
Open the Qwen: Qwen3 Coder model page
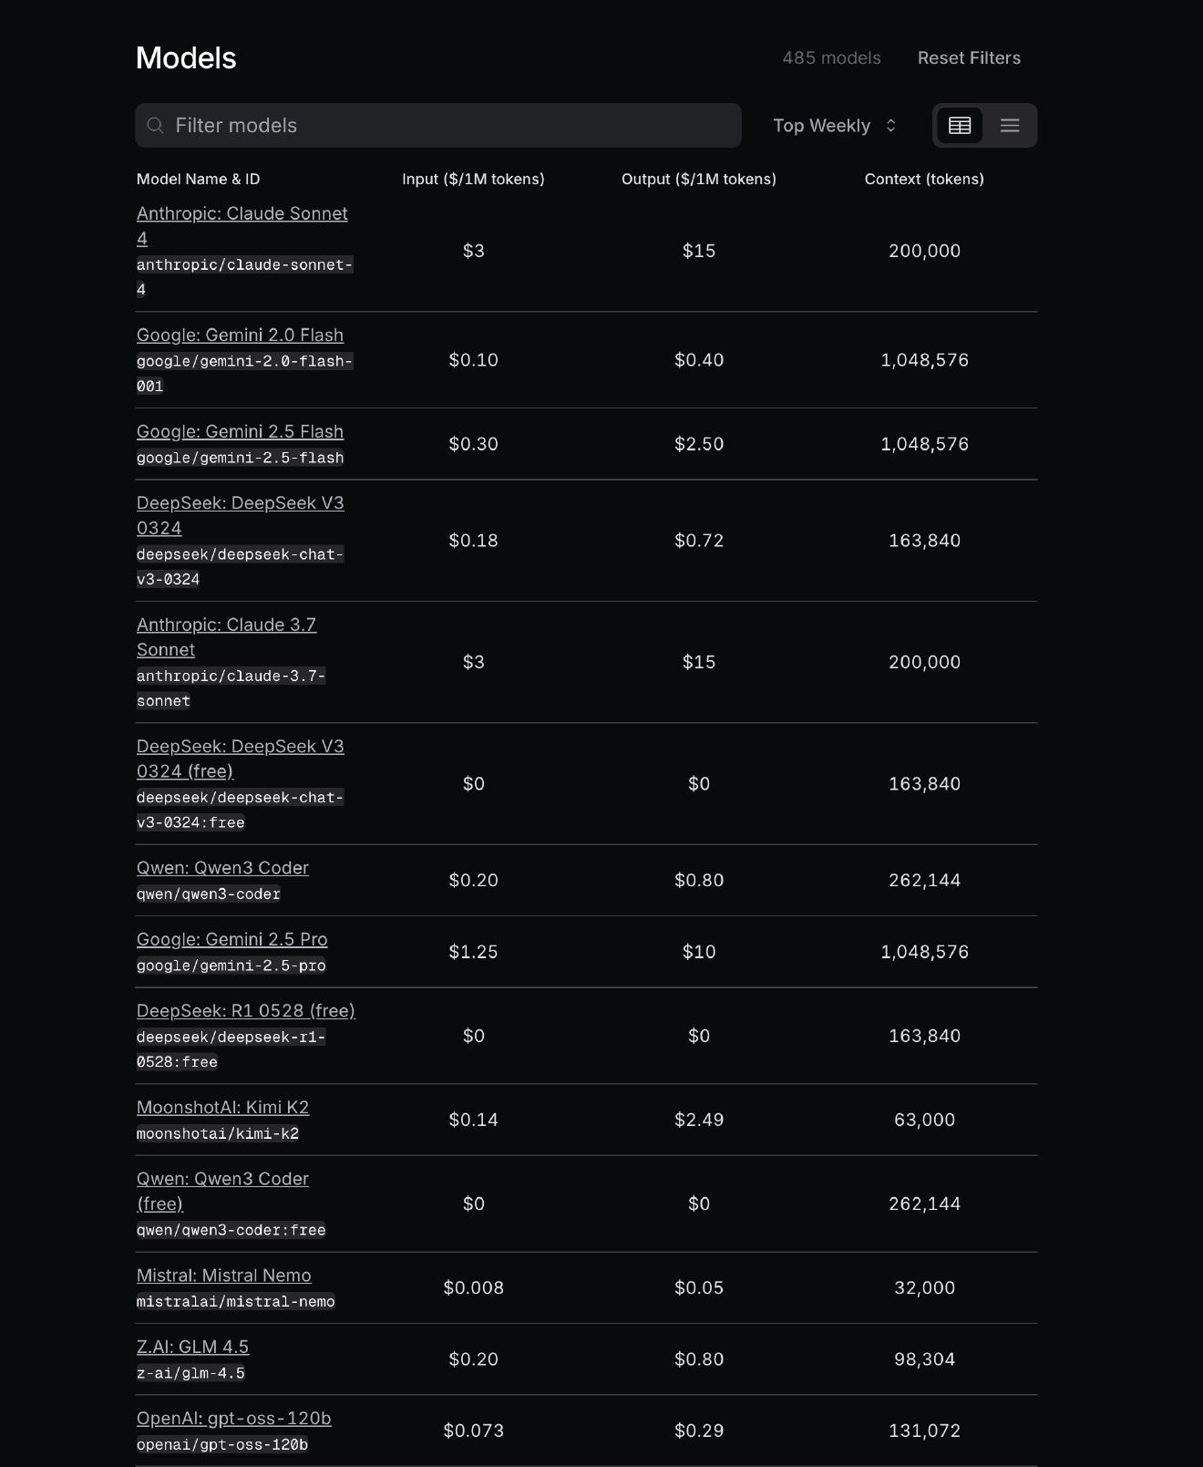point(222,867)
